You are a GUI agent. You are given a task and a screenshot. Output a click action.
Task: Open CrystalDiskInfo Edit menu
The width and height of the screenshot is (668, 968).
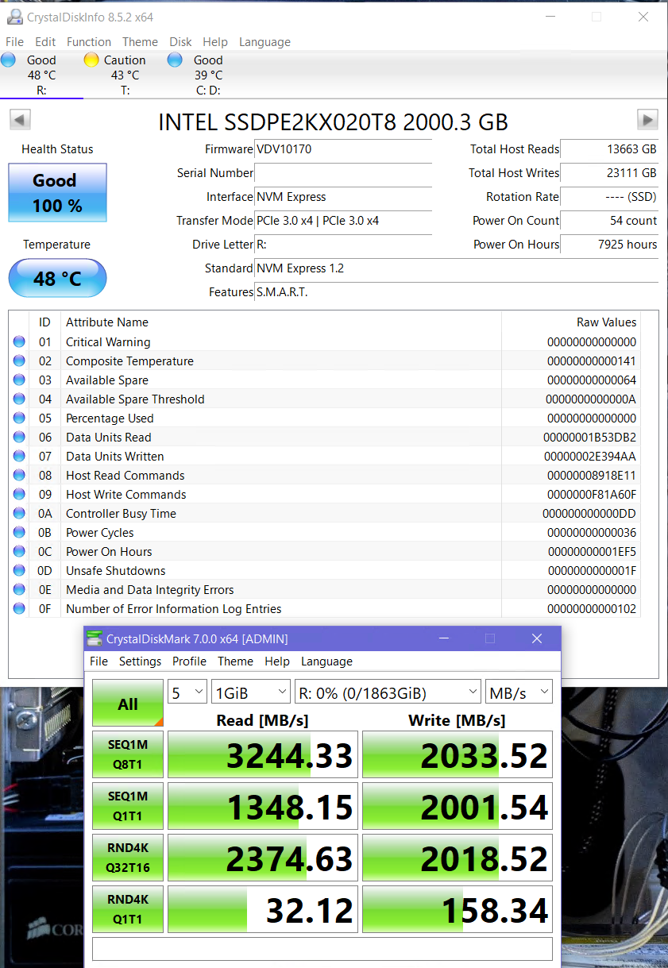45,42
